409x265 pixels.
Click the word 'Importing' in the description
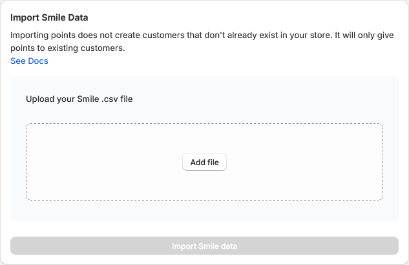(32, 35)
